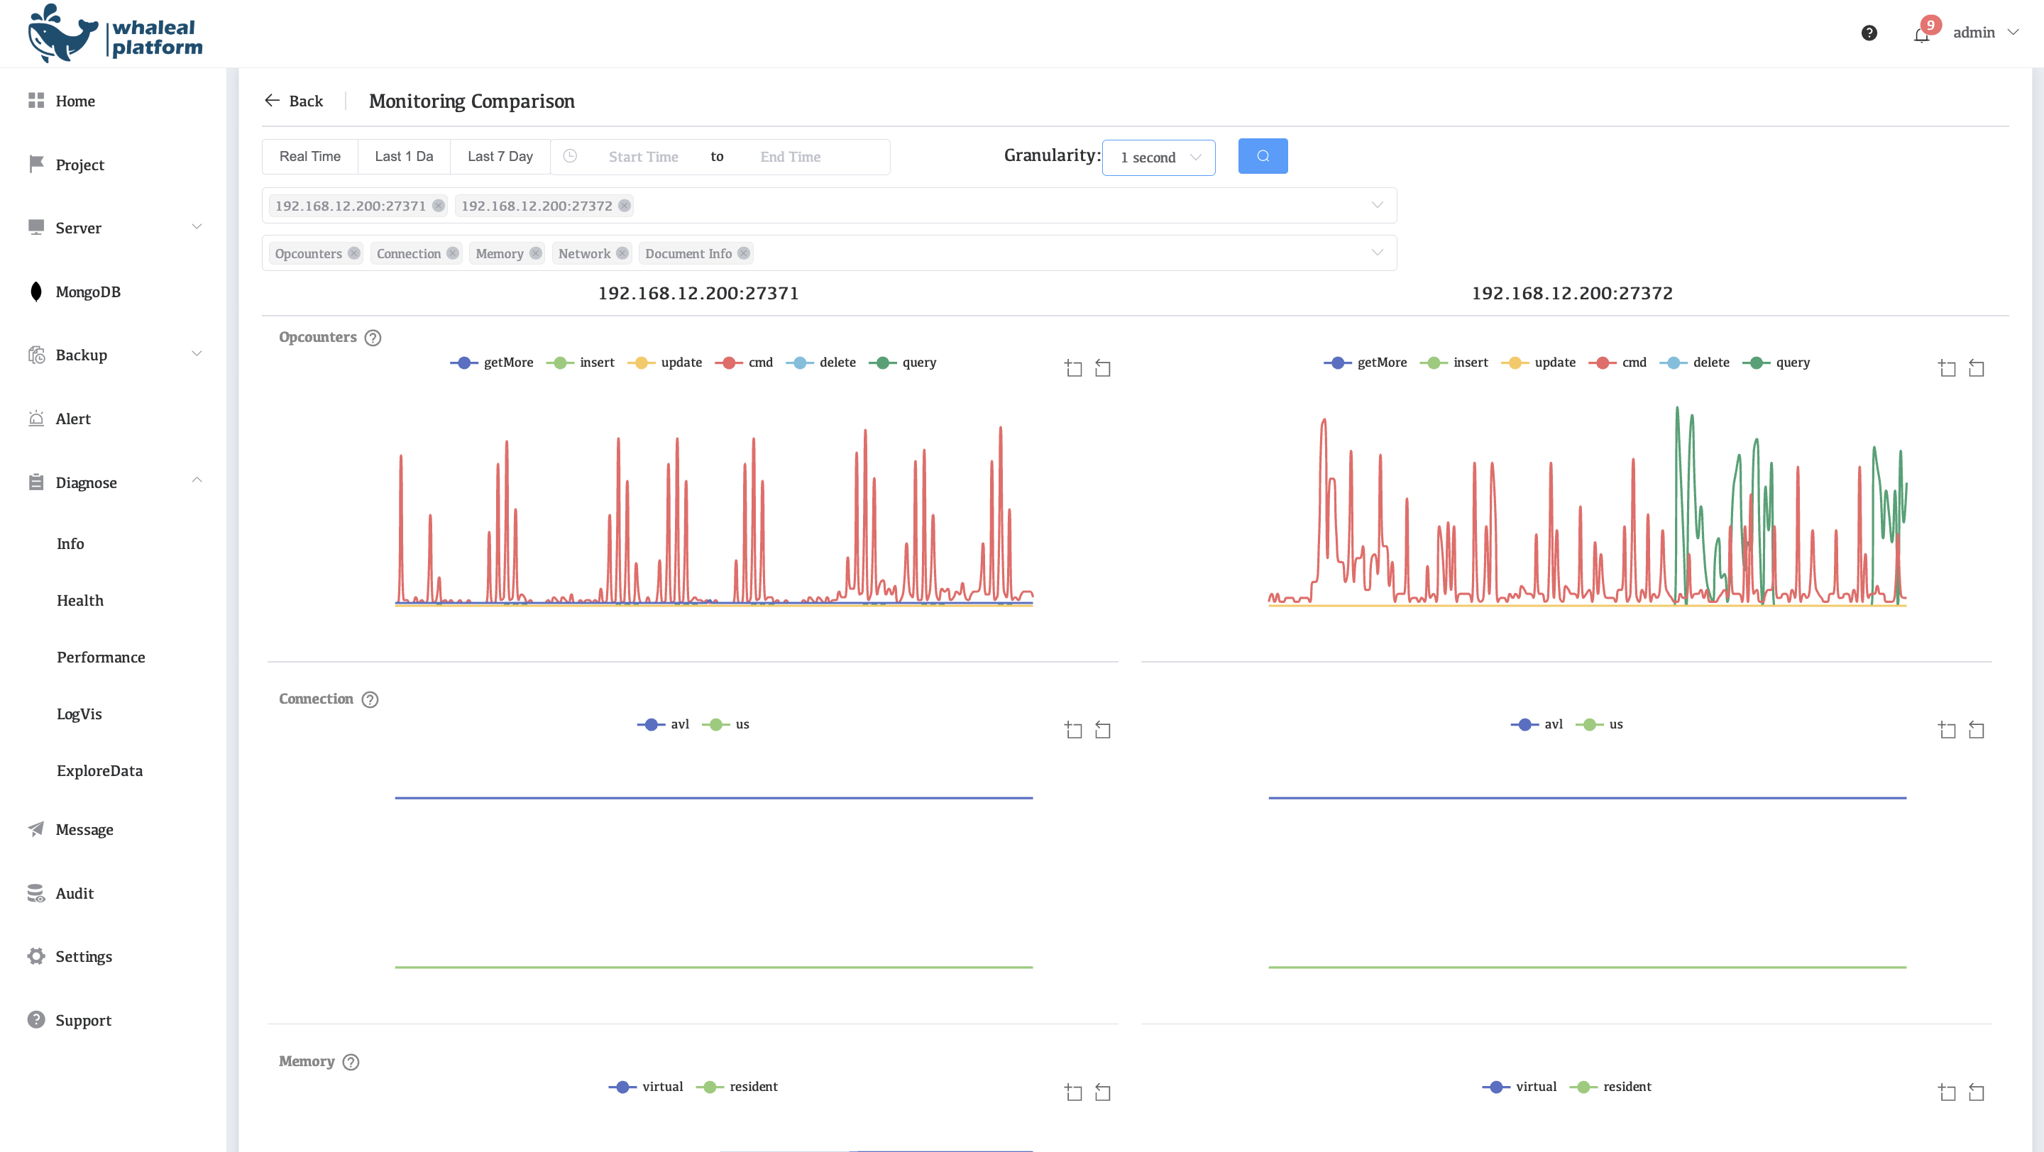Remove the Network metric tag
Screen dimensions: 2044x1152
click(622, 254)
